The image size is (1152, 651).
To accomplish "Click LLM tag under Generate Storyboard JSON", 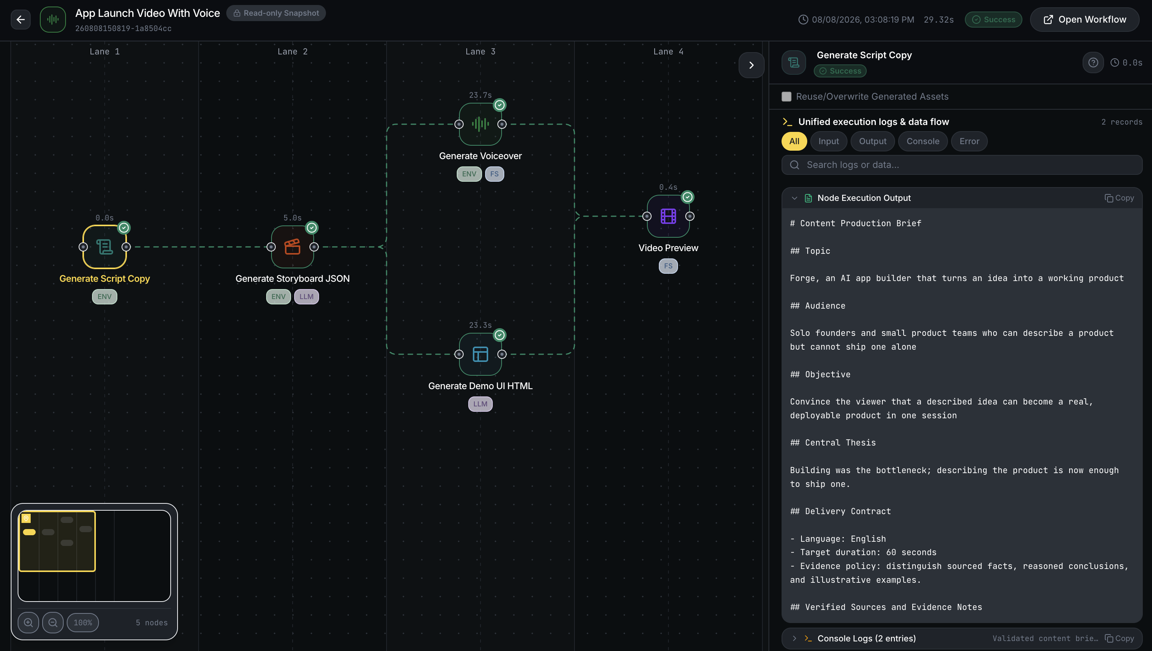I will click(x=306, y=296).
